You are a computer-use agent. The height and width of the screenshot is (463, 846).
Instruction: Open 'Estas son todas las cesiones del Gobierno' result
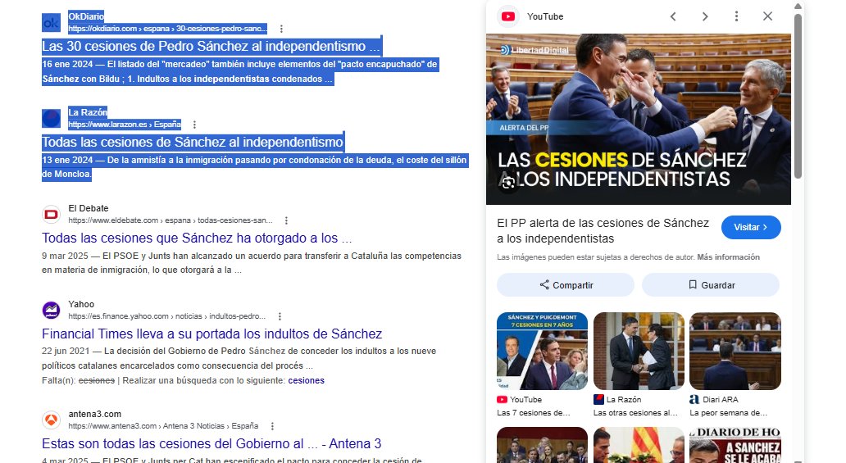tap(211, 443)
